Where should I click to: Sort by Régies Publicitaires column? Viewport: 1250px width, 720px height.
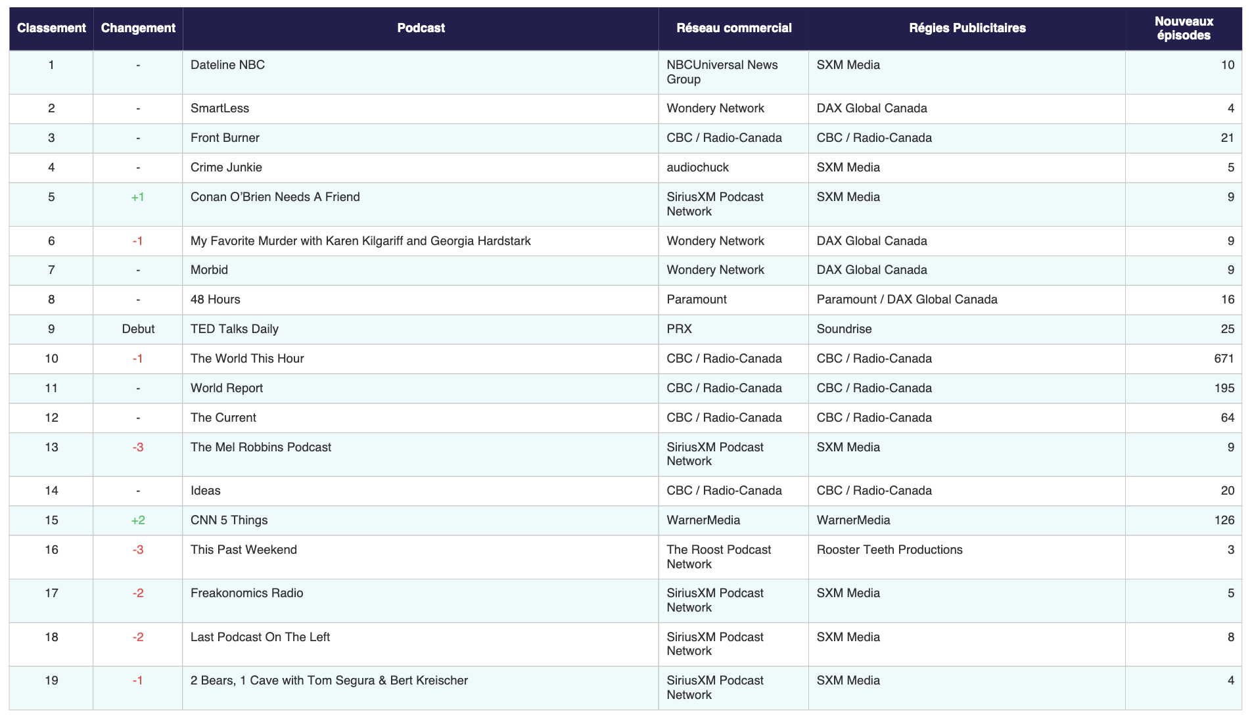[x=966, y=28]
